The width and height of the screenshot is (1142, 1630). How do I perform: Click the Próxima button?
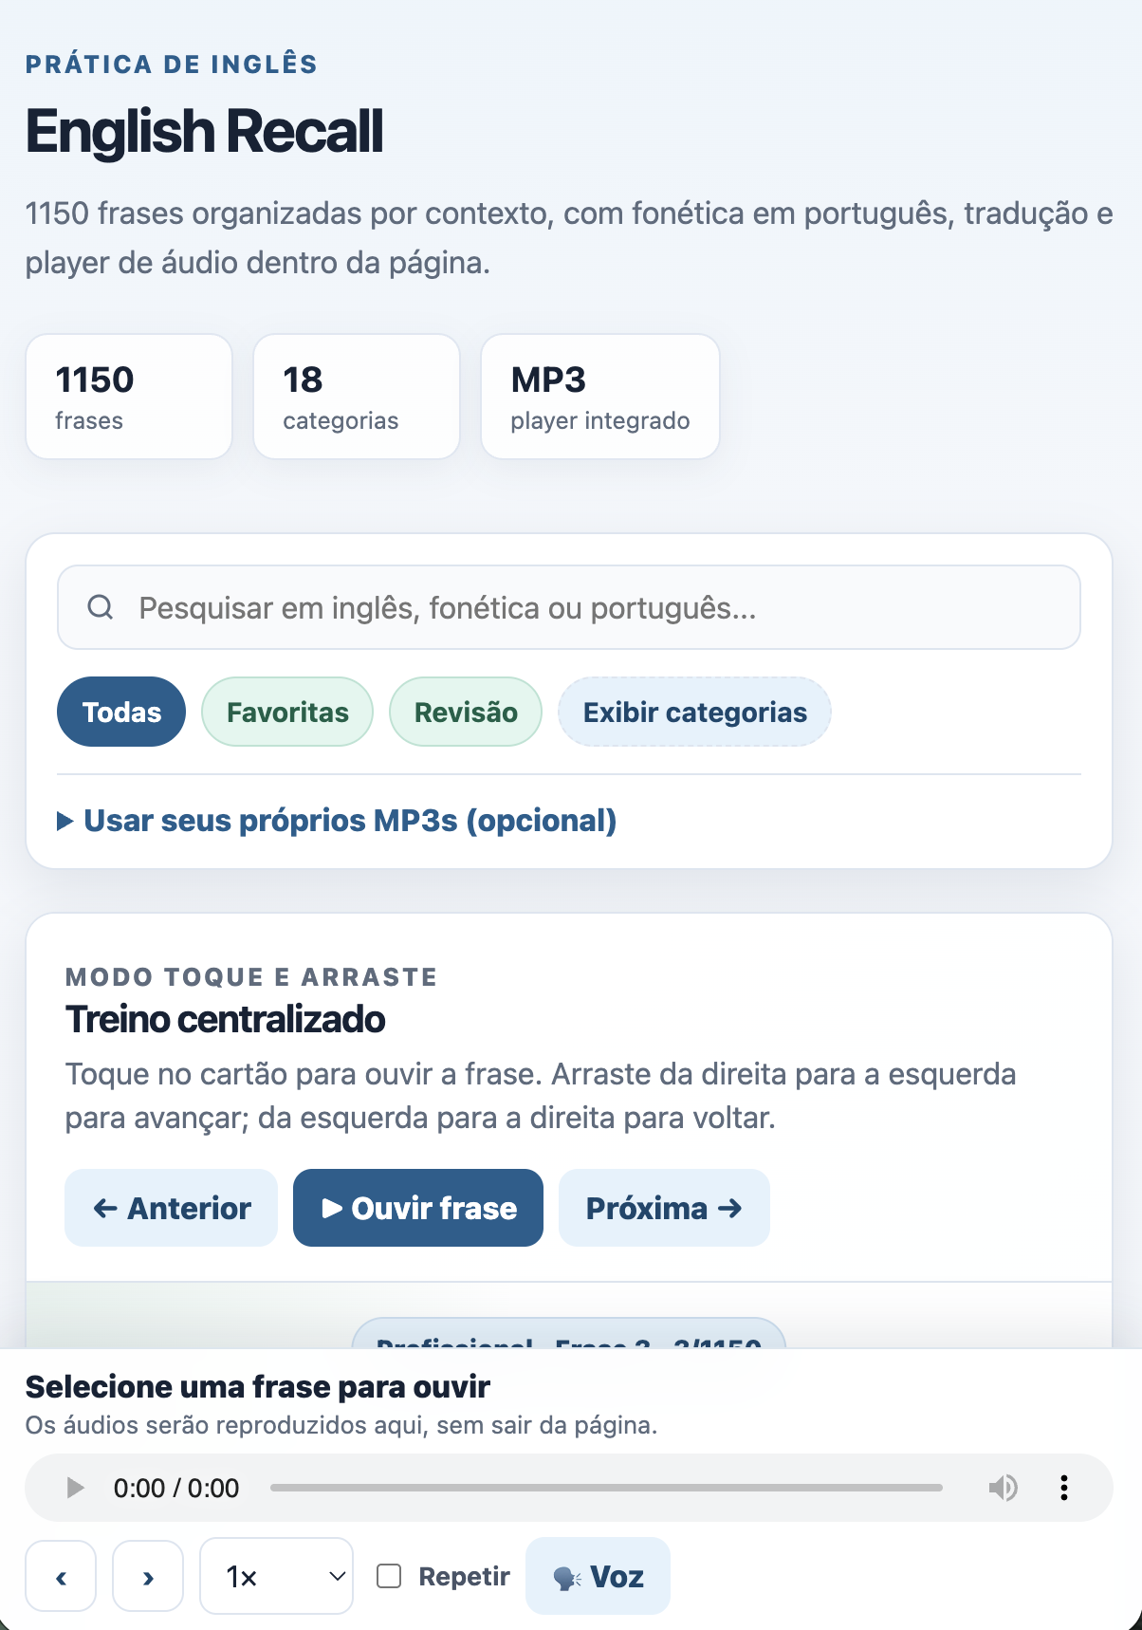(664, 1208)
